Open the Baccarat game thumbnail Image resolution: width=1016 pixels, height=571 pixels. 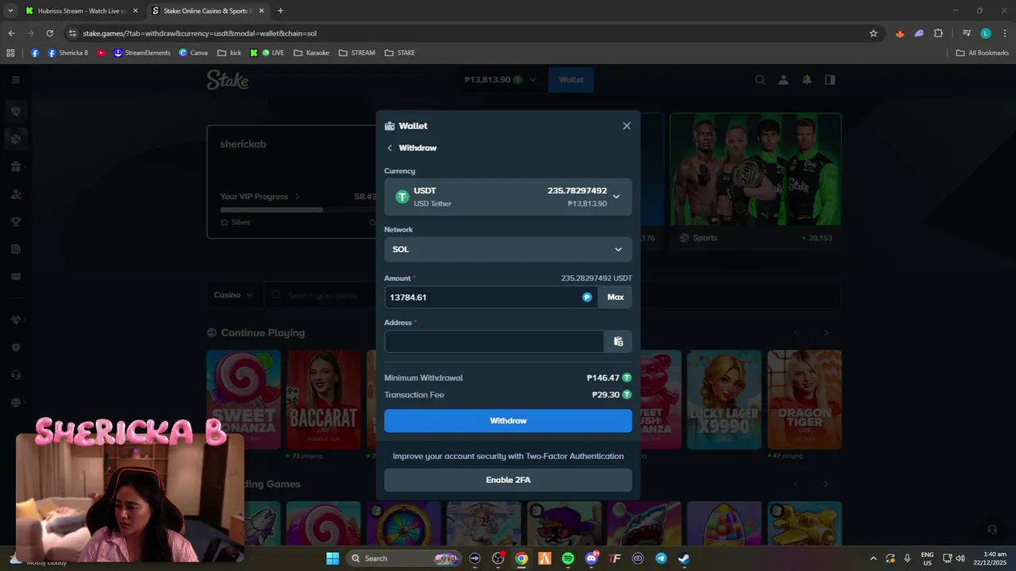pyautogui.click(x=323, y=400)
